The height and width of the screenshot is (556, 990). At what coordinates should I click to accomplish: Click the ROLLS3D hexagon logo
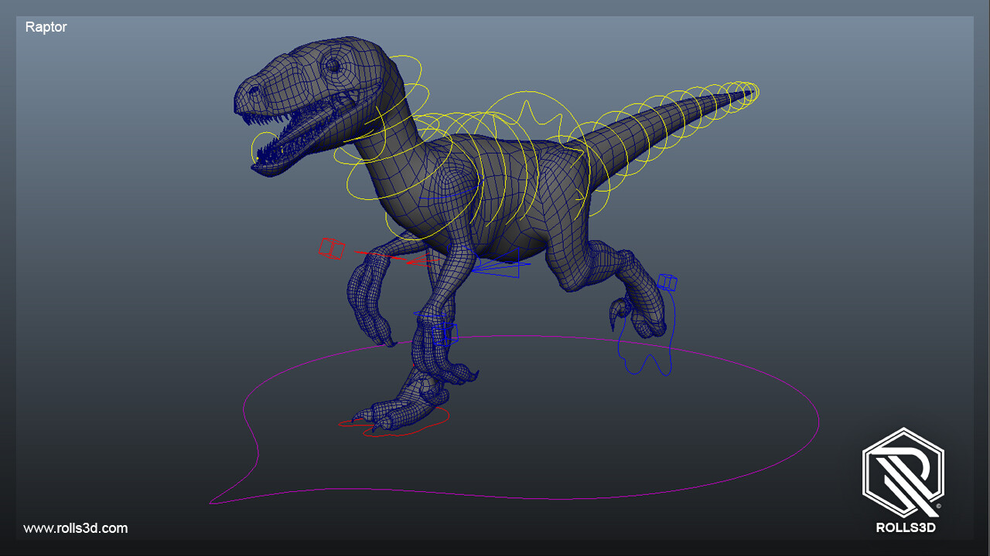903,473
